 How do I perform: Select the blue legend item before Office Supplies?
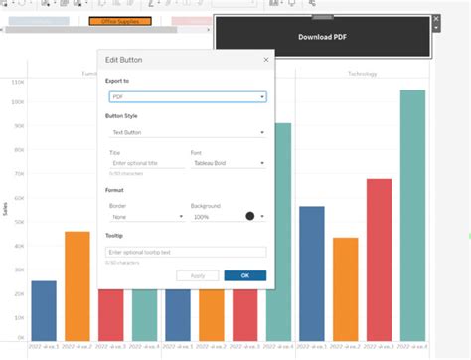pyautogui.click(x=39, y=21)
